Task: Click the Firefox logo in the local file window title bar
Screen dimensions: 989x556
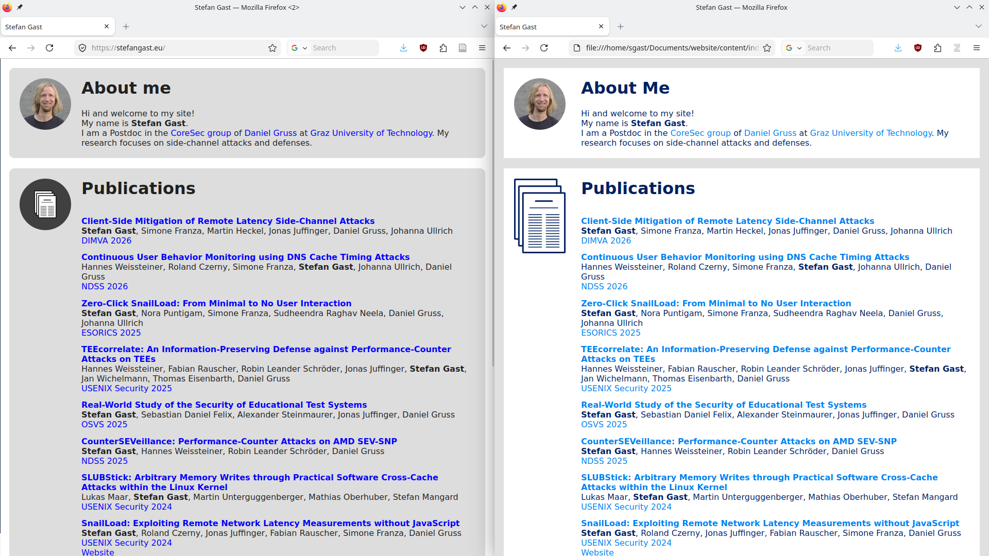Action: point(502,7)
